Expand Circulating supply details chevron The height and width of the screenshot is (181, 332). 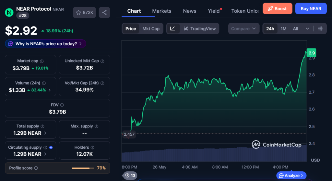coord(45,154)
